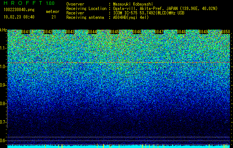Click the cyan signal level bar at bottom
The width and height of the screenshot is (233, 148).
coord(119,147)
